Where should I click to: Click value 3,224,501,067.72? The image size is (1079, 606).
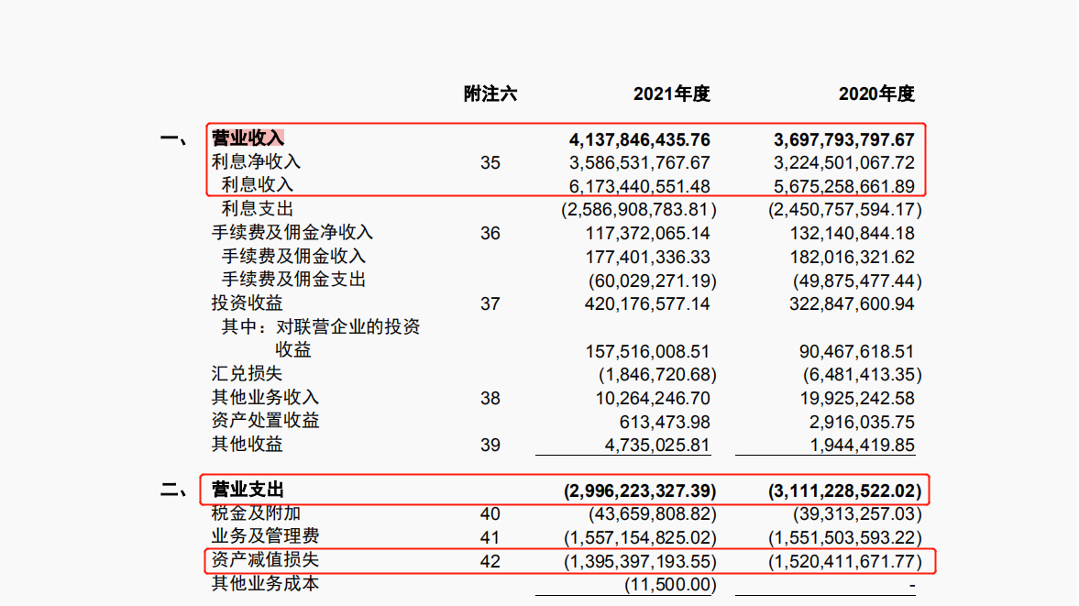tap(843, 163)
